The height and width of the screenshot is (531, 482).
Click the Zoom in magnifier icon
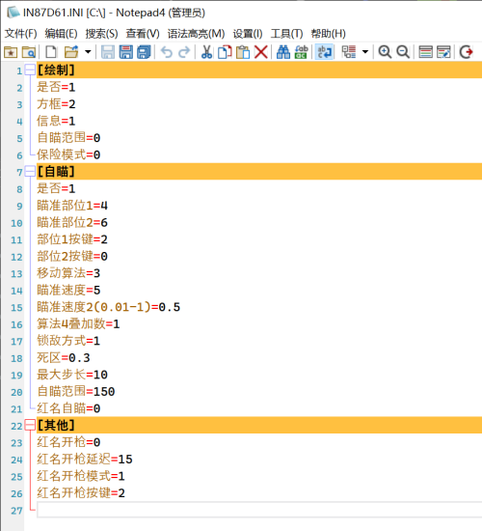[385, 52]
